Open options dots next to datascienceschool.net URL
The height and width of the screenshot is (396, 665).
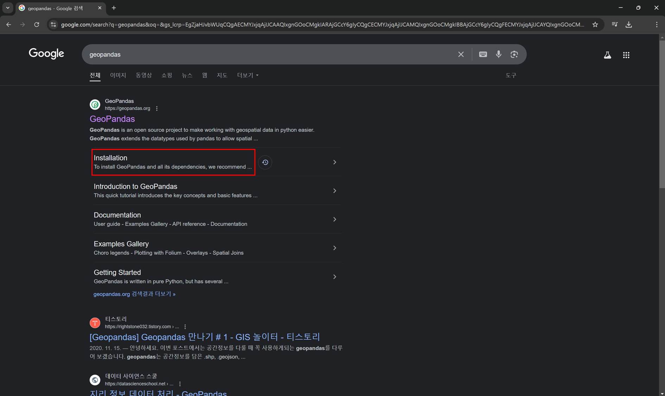(180, 384)
